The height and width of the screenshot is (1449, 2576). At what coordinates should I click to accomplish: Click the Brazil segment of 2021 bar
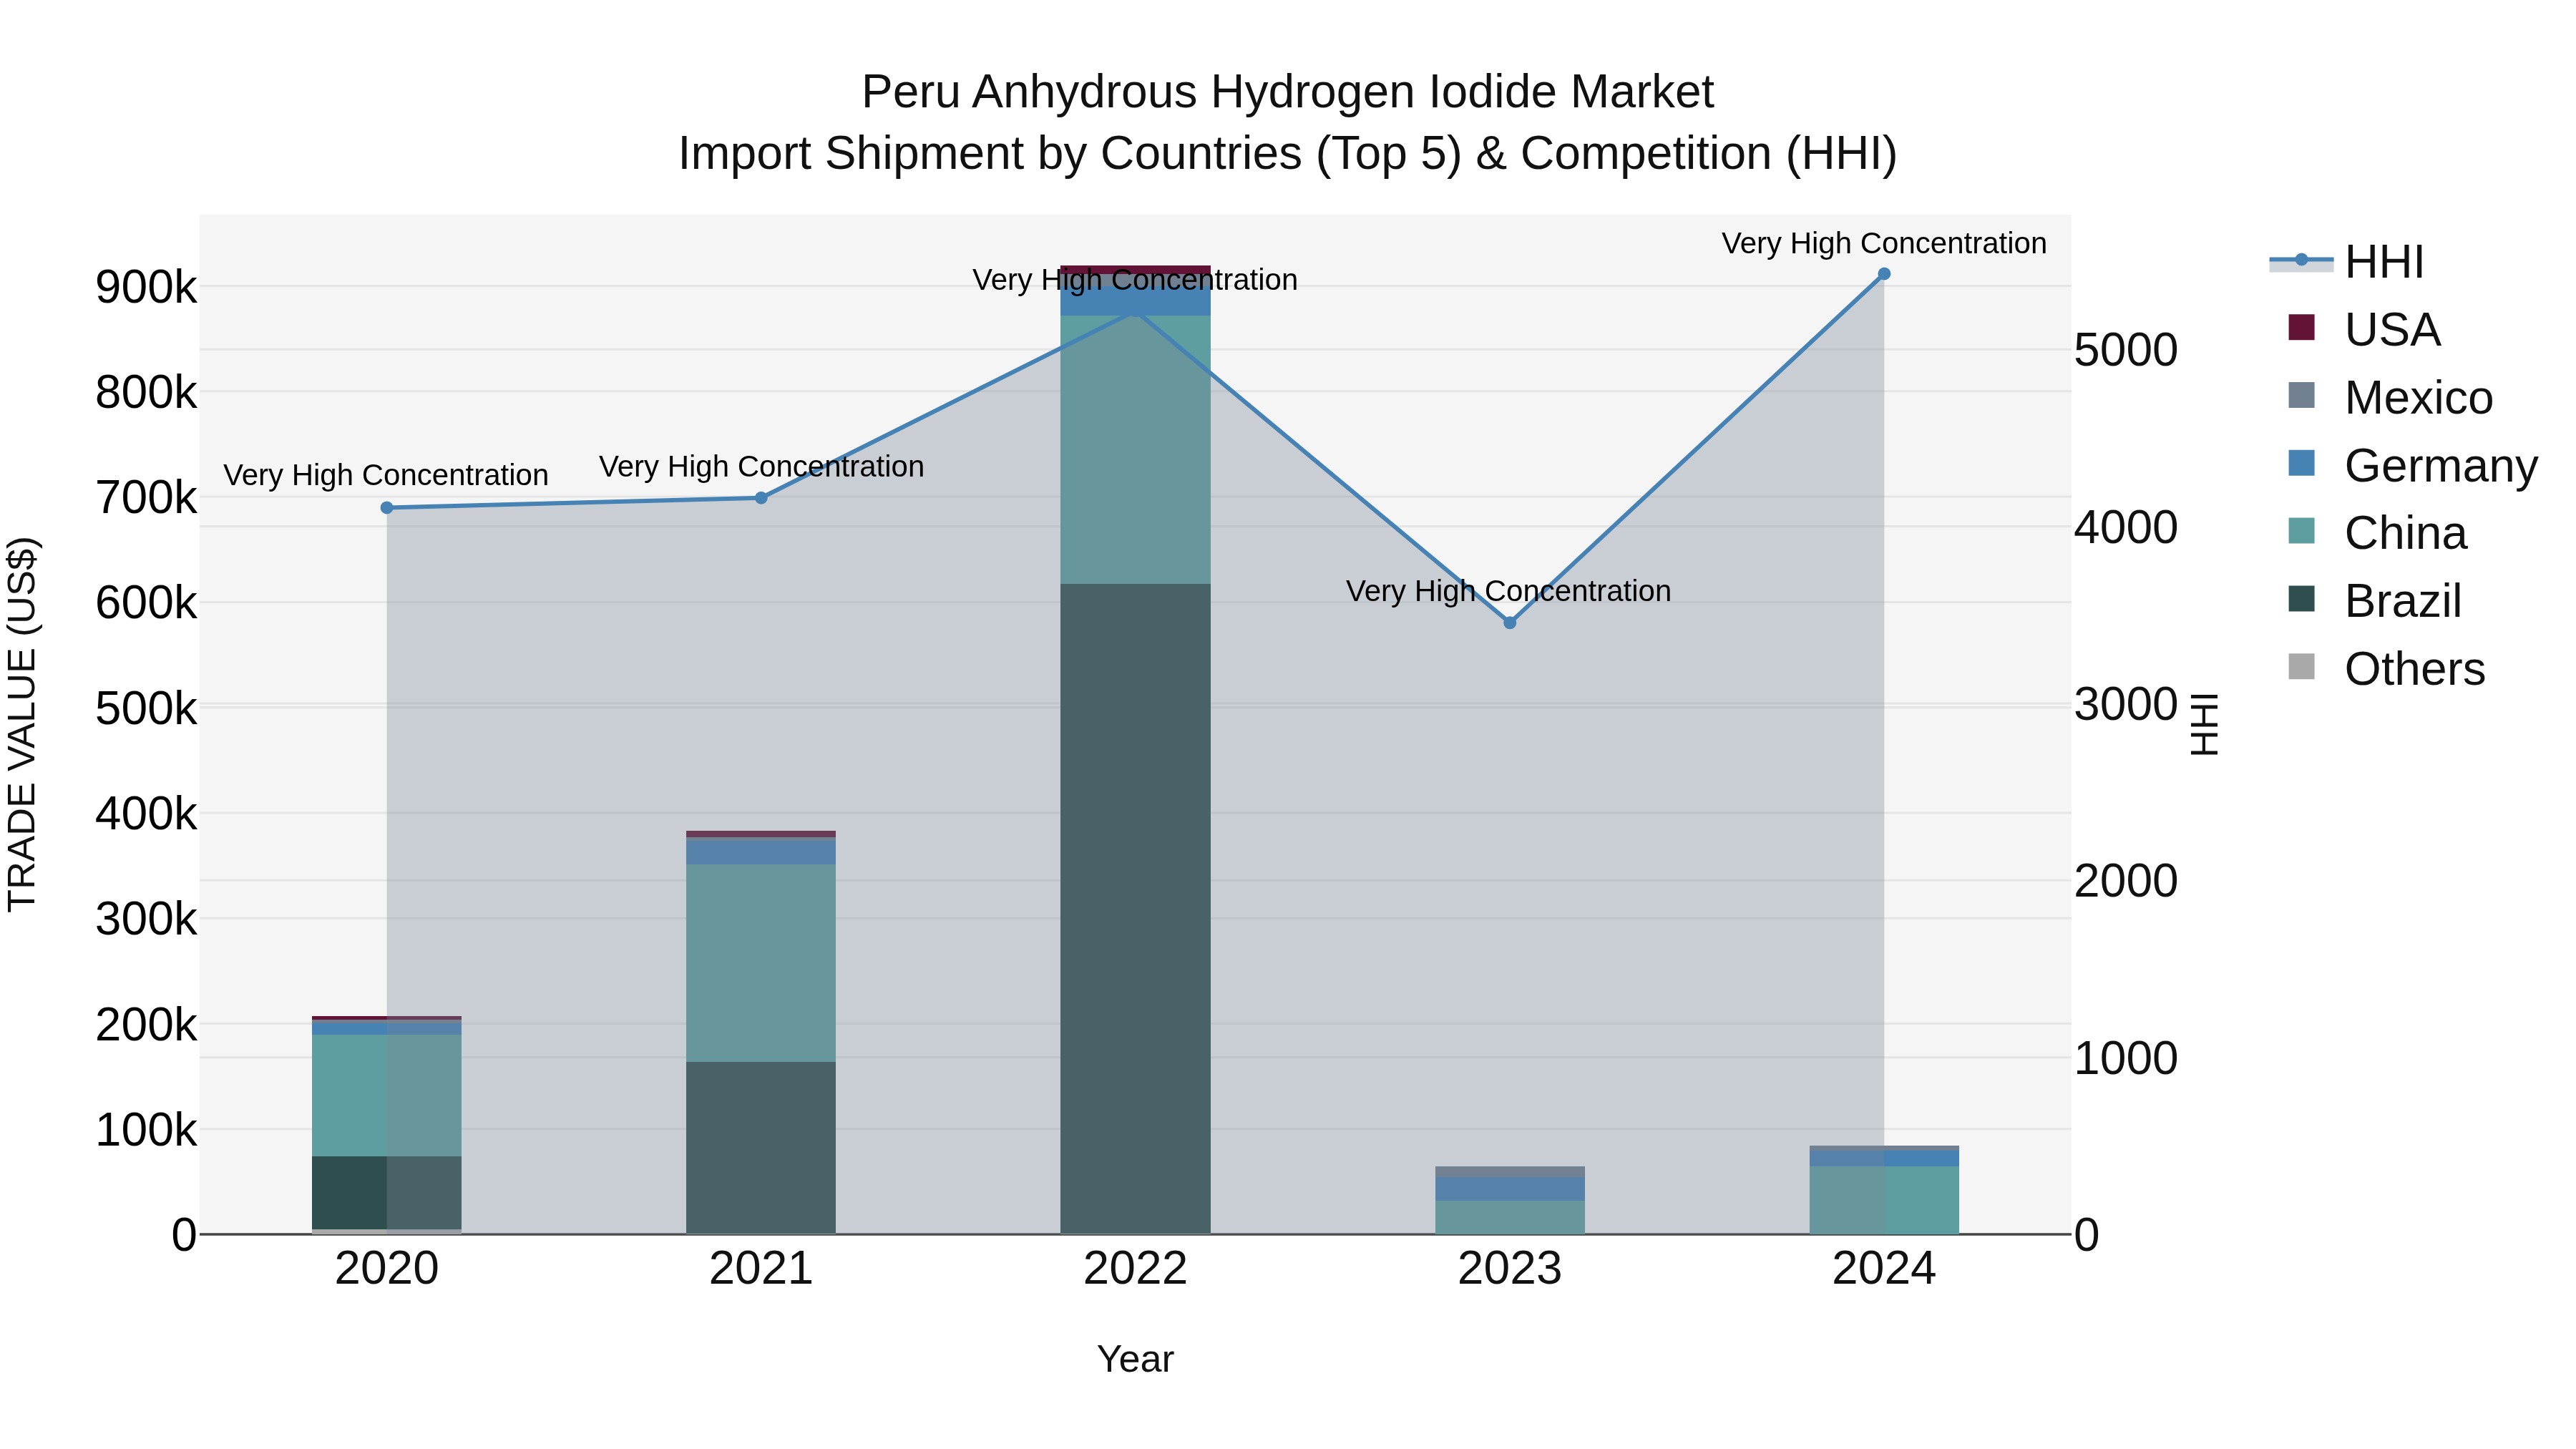pyautogui.click(x=761, y=1148)
